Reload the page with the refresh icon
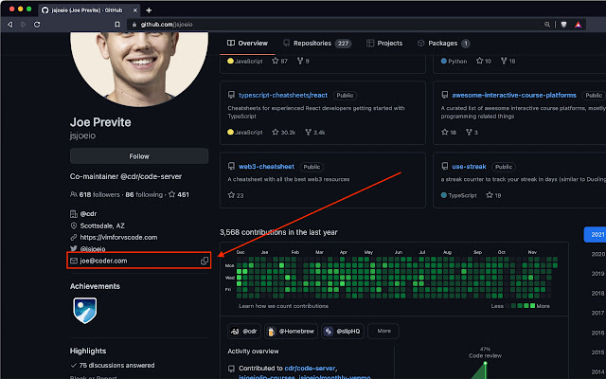The height and width of the screenshot is (379, 606). coord(37,25)
